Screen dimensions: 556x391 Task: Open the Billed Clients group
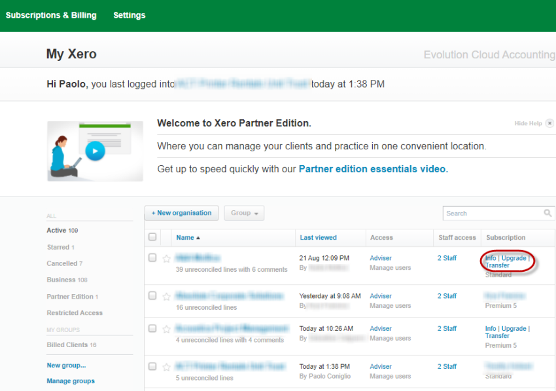click(x=72, y=345)
